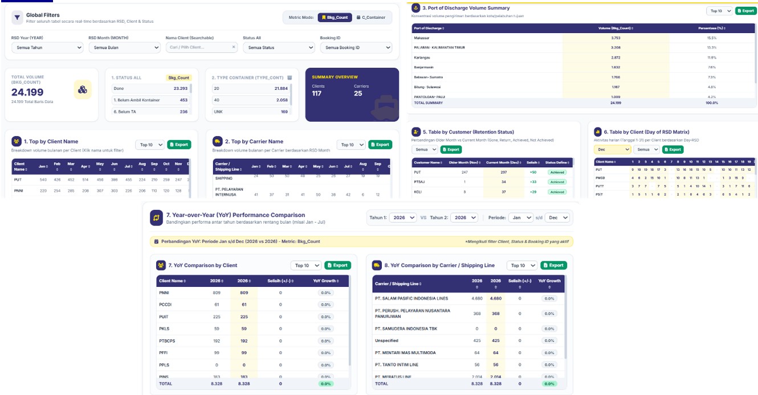Click the trash icon in Type Container card
Viewport: 758px width, 395px height.
290,77
